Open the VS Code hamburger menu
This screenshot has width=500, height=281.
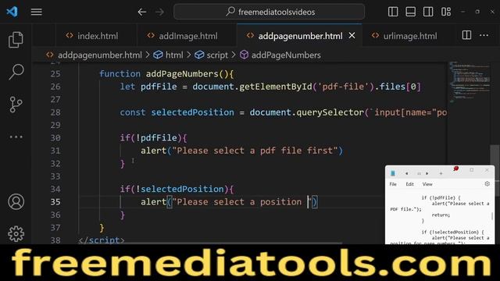[x=37, y=12]
